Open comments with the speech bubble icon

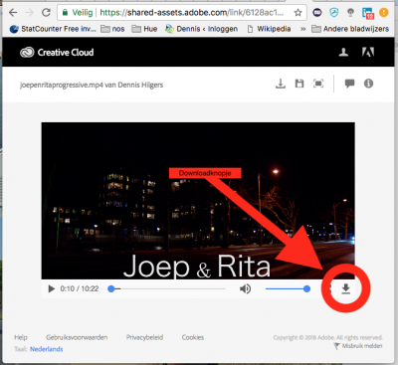click(349, 84)
